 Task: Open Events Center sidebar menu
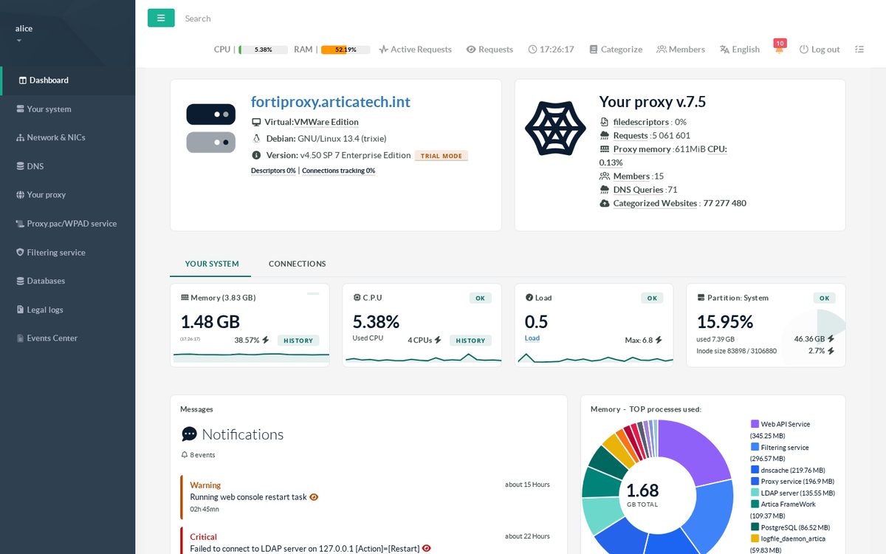coord(68,338)
